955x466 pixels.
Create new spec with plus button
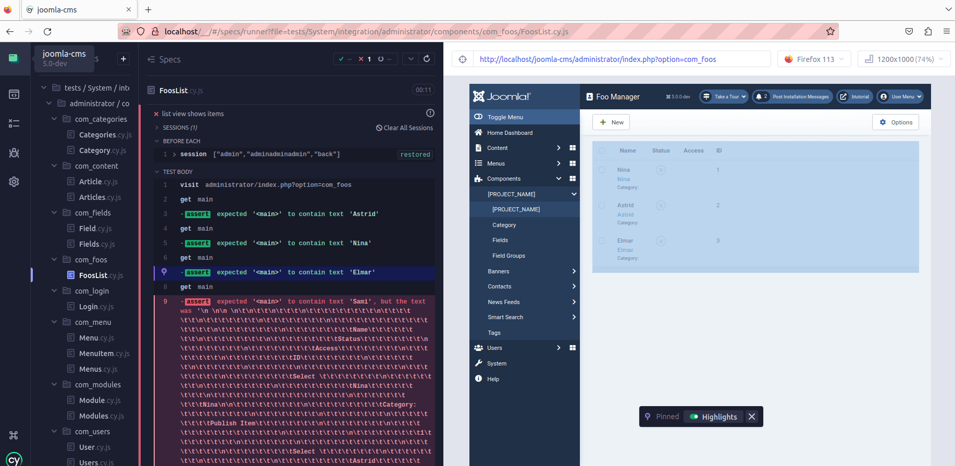coord(123,59)
